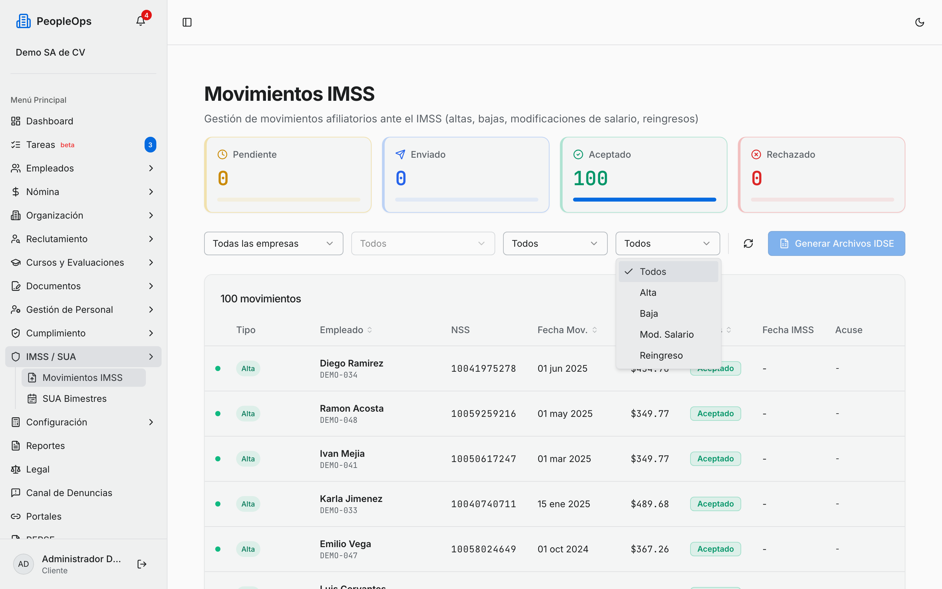Image resolution: width=942 pixels, height=589 pixels.
Task: Click the Enviado paper plane icon
Action: pyautogui.click(x=400, y=155)
